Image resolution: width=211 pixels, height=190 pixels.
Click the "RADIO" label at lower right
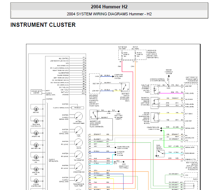(195, 179)
